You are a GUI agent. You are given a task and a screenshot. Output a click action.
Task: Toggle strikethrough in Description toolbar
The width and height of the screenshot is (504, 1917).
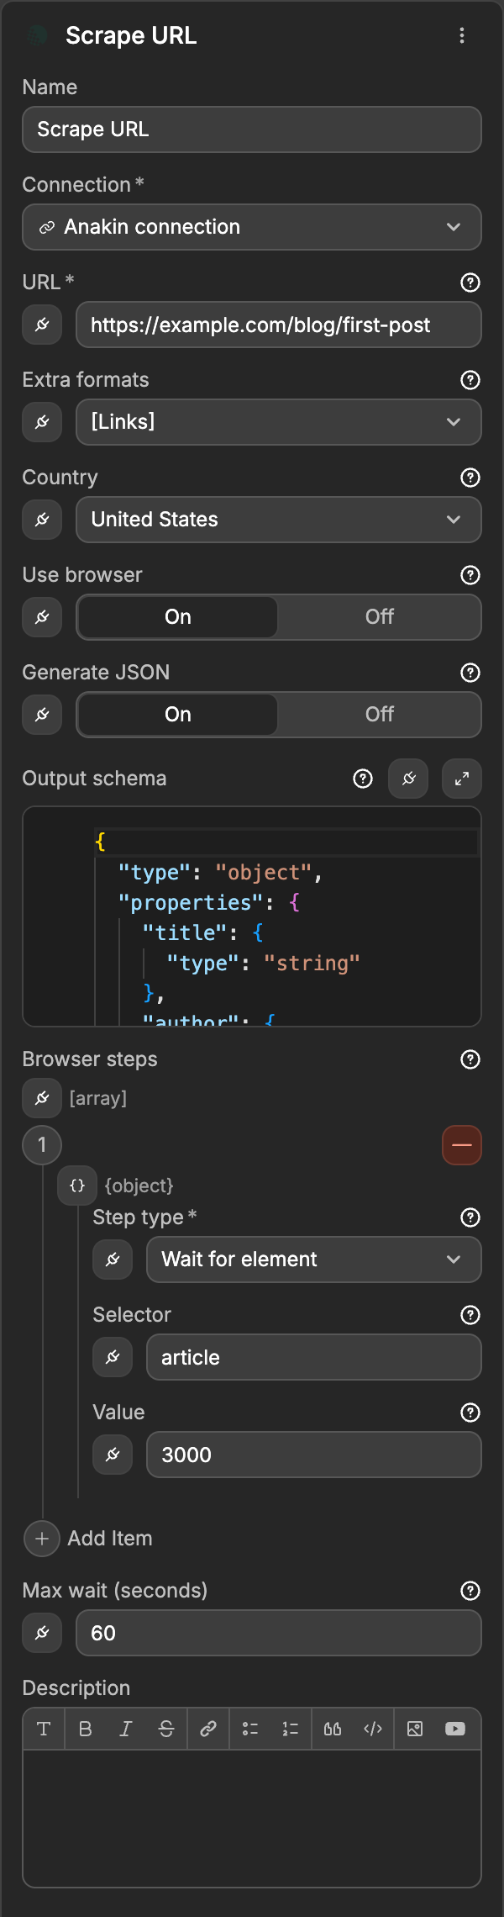coord(166,1729)
